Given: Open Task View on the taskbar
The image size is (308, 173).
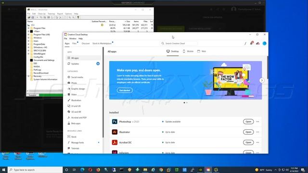Looking at the screenshot, I should [x=74, y=170].
